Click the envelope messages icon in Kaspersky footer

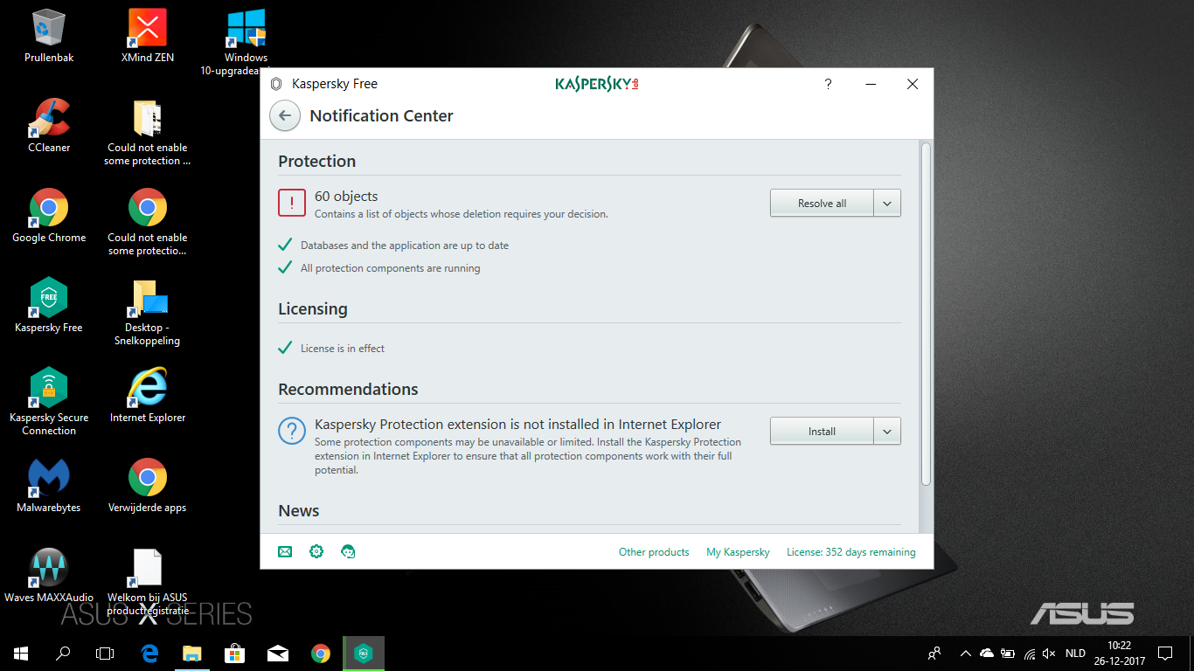click(x=285, y=551)
